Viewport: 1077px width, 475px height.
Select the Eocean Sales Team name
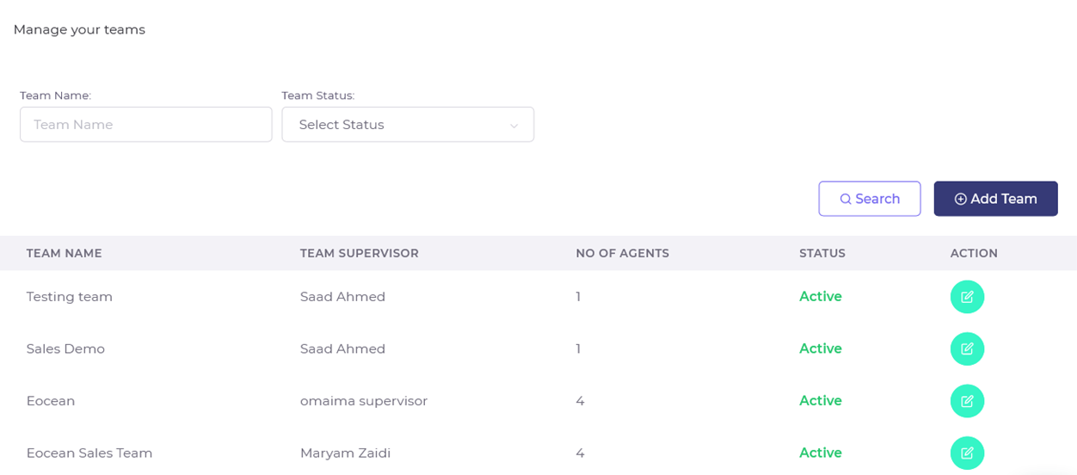[x=89, y=453]
